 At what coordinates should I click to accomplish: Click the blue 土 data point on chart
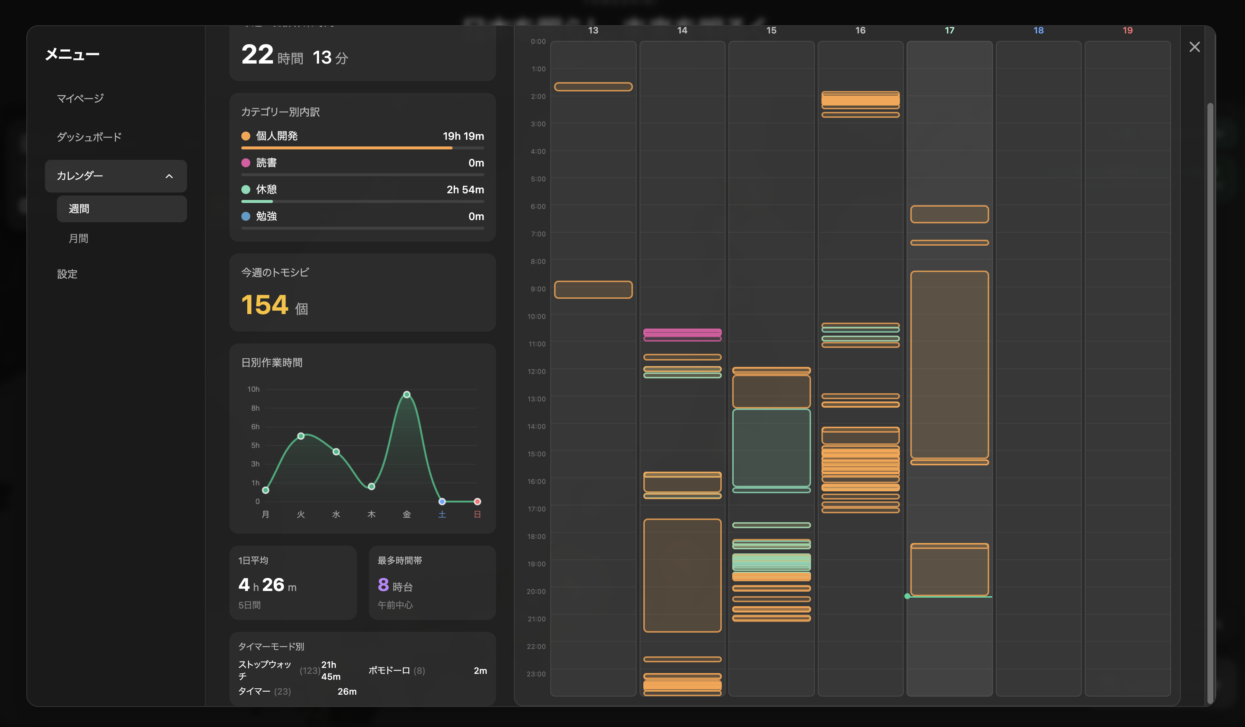coord(442,502)
